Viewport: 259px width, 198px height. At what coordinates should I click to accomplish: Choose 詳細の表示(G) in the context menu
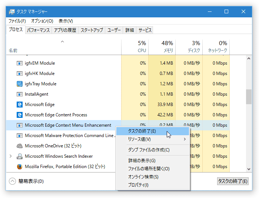click(153, 161)
